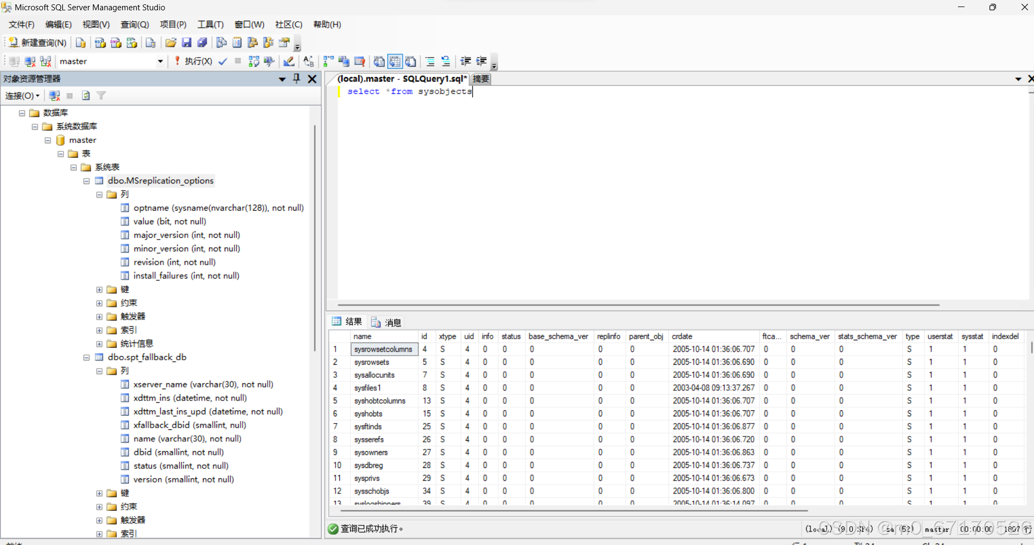The image size is (1034, 545).
Task: Display the estimated execution plan
Action: (x=253, y=61)
